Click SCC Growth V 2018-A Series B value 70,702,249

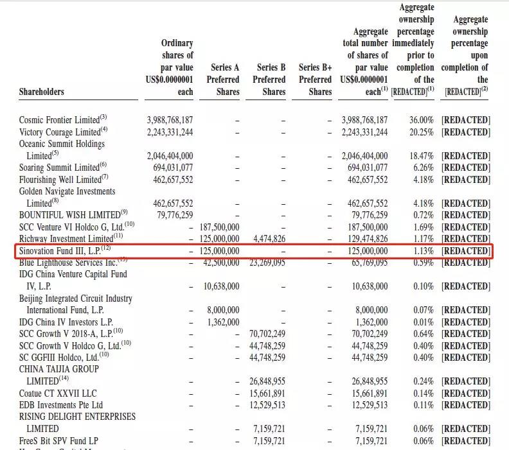pos(267,334)
